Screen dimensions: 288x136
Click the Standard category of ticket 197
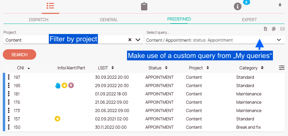[245, 77]
